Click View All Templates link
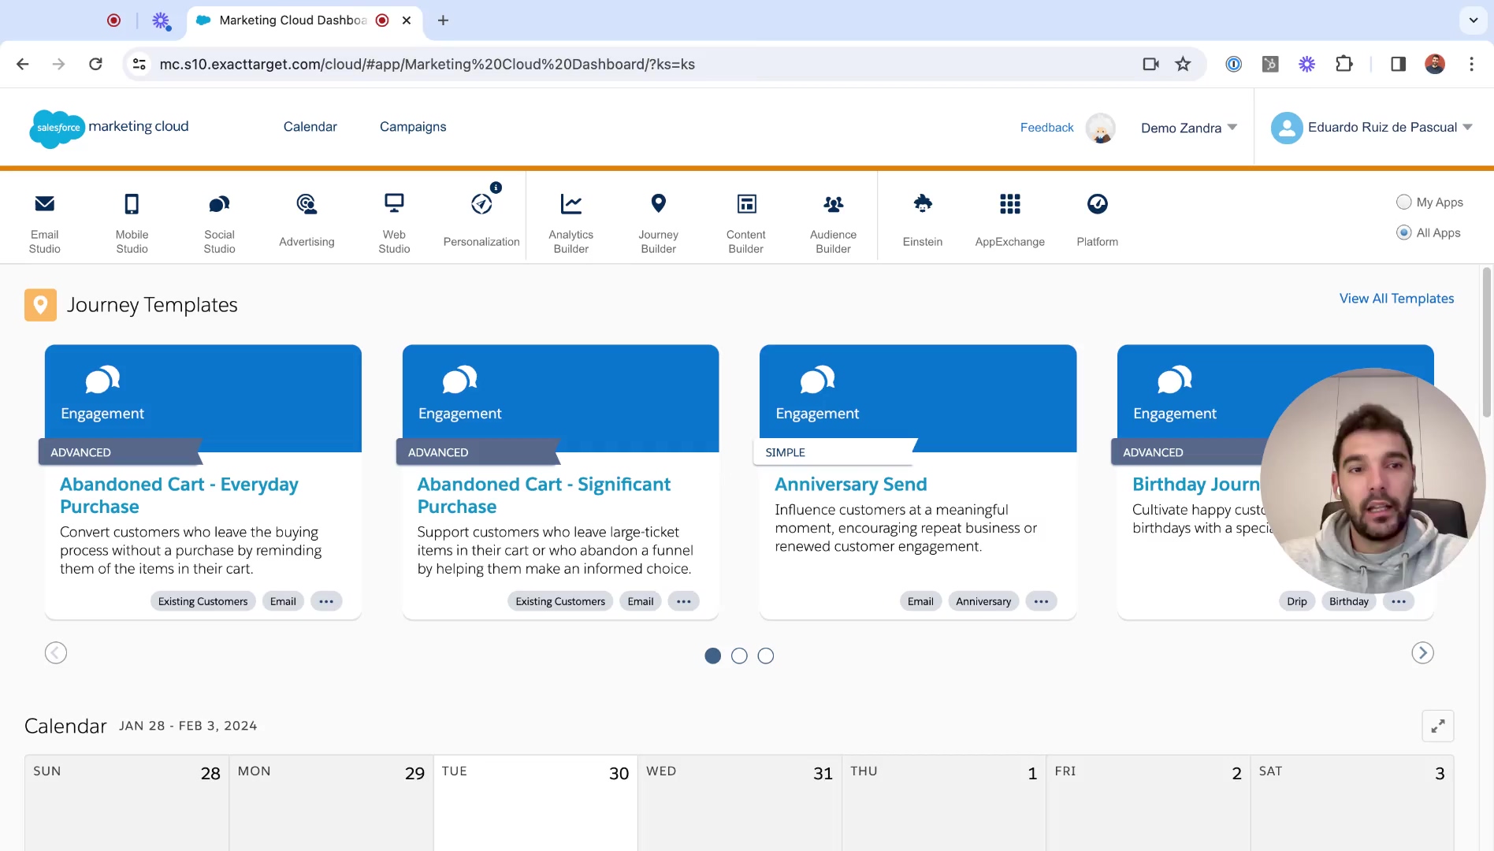This screenshot has width=1494, height=851. [x=1396, y=299]
